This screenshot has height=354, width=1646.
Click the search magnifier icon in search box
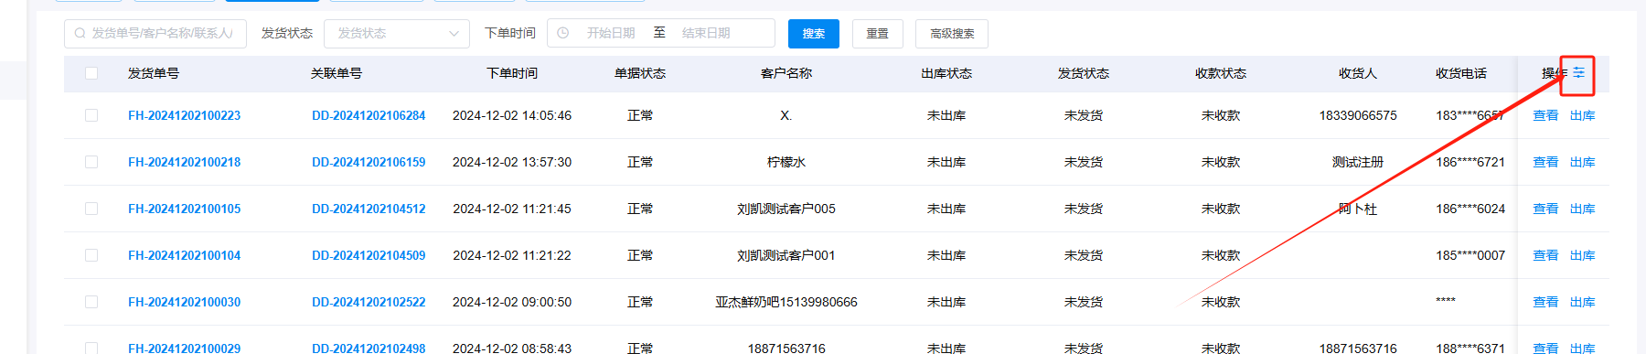80,33
